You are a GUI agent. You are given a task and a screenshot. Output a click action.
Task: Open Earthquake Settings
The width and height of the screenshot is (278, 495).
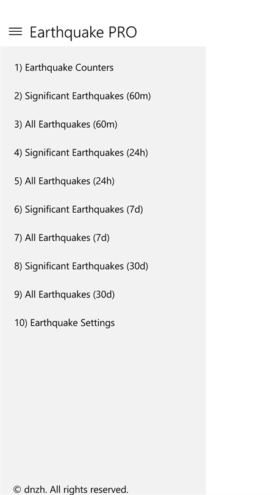[102, 323]
